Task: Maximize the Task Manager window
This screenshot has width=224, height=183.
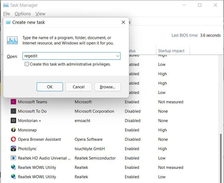Action: (200, 5)
